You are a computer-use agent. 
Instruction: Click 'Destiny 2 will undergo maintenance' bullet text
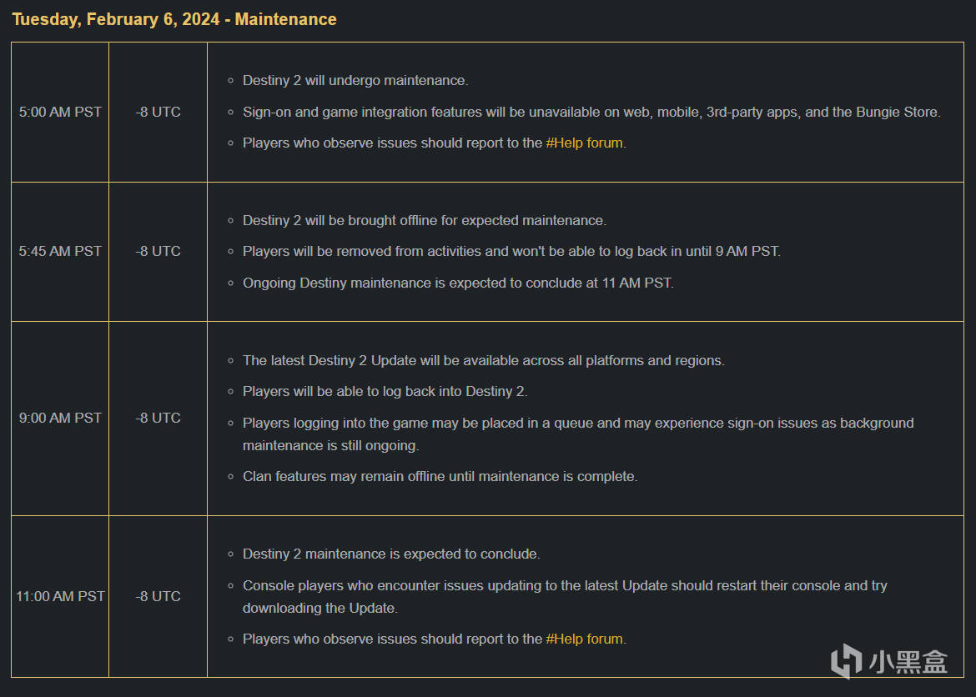pyautogui.click(x=355, y=81)
